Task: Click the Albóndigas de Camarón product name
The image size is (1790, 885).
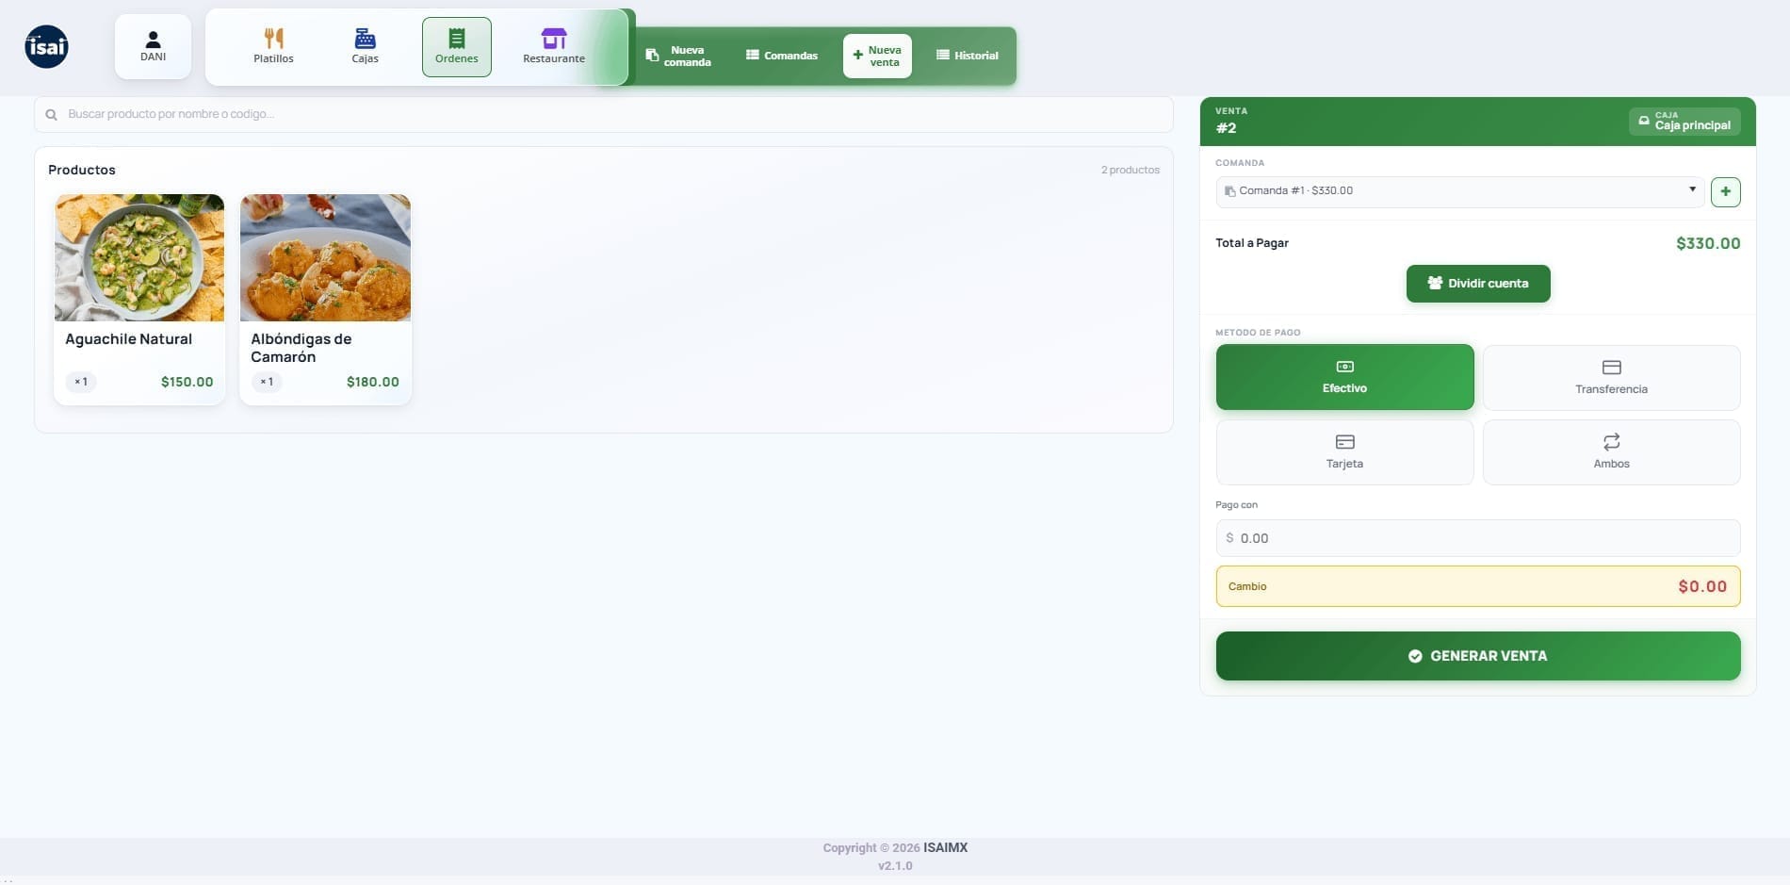Action: pos(301,348)
